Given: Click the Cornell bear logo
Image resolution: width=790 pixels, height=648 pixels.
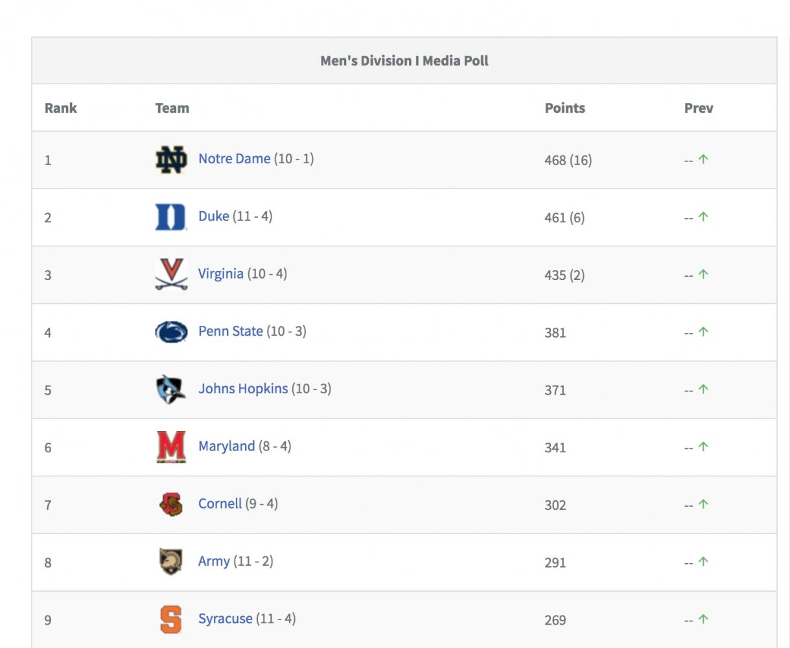Looking at the screenshot, I should pos(171,504).
